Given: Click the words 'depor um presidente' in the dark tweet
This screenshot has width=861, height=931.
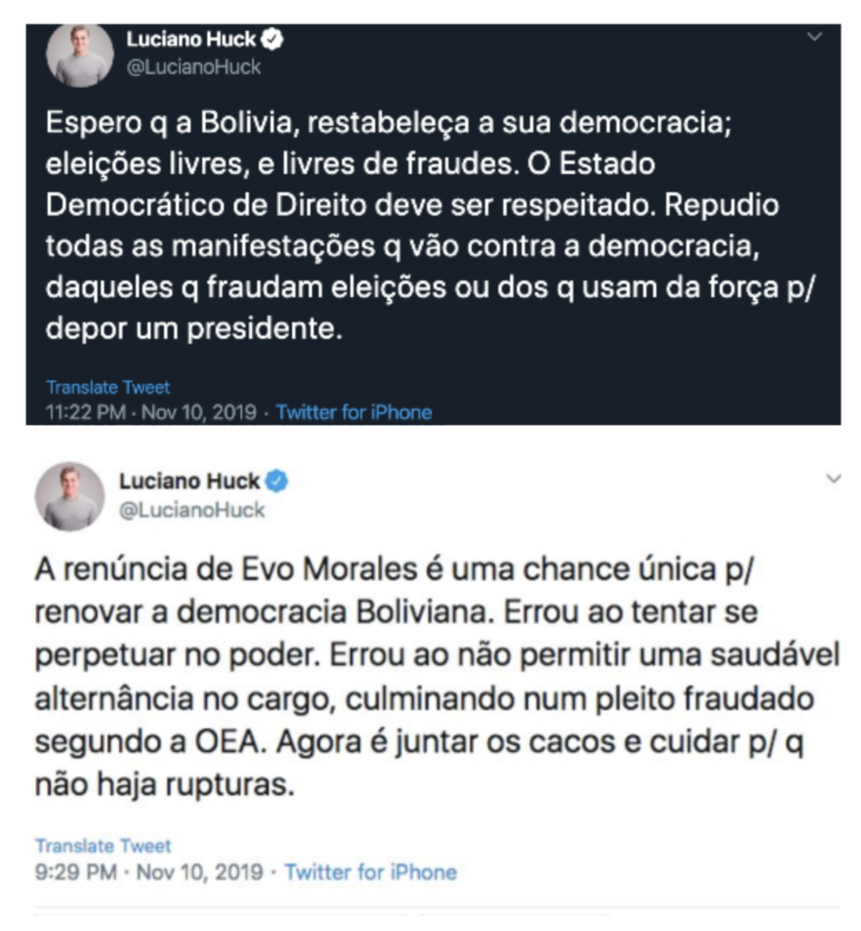Looking at the screenshot, I should [194, 328].
